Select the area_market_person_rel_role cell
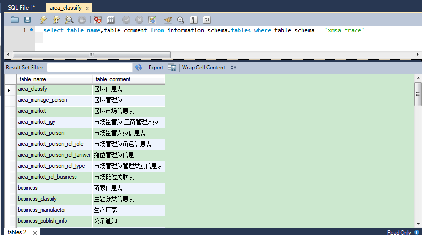Viewport: 422px width, 235px height. click(54, 144)
